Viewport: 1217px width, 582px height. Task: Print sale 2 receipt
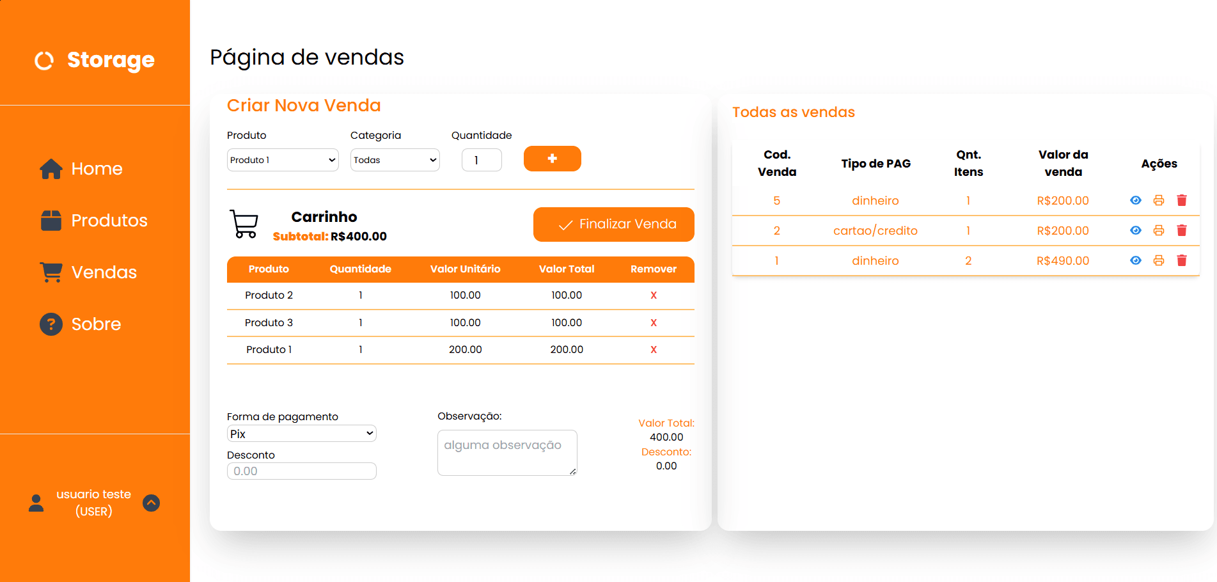coord(1159,230)
